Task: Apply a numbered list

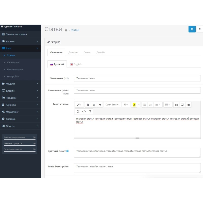Action: pos(150,105)
